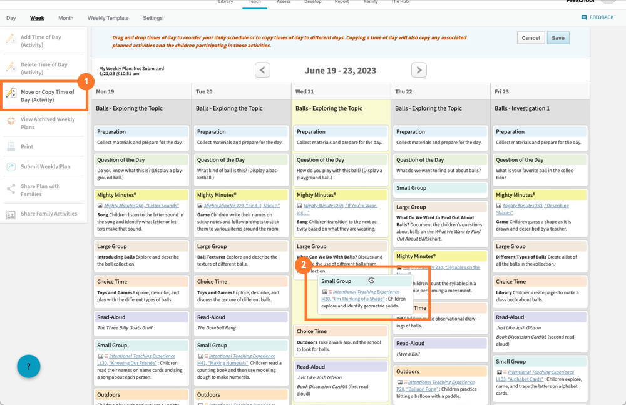Select the Submit Weekly Plan icon

[12, 166]
